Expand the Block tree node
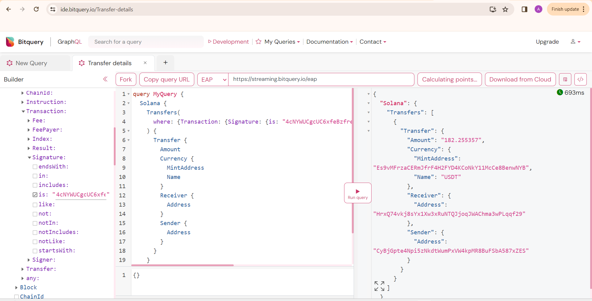Screen dimensions: 592x301 (16, 287)
